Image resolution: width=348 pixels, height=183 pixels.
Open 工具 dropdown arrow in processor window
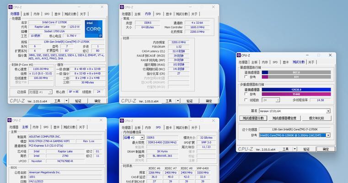pos(66,101)
